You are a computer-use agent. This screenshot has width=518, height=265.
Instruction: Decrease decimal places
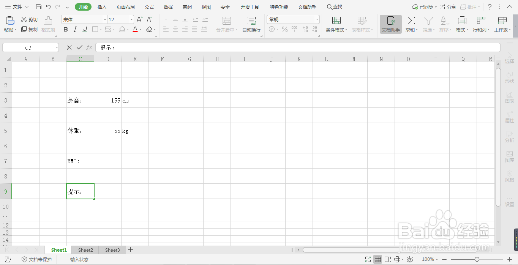click(314, 29)
